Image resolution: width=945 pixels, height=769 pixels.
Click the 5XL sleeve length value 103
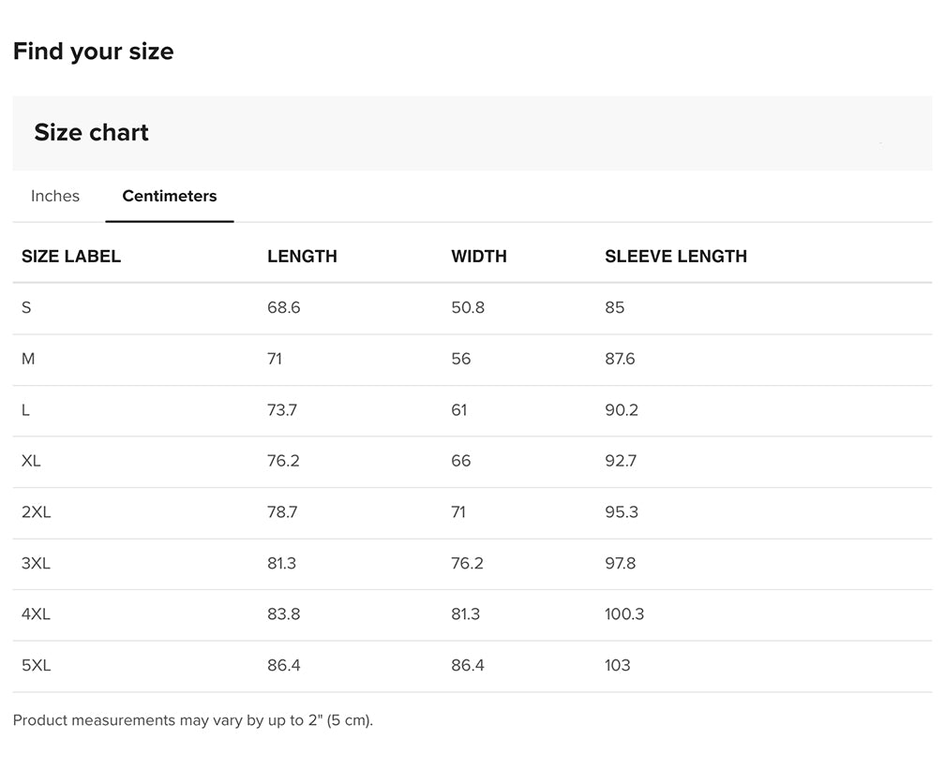point(618,665)
